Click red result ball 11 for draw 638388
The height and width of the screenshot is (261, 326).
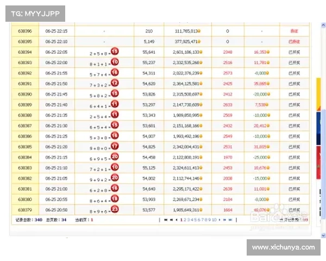pos(115,114)
